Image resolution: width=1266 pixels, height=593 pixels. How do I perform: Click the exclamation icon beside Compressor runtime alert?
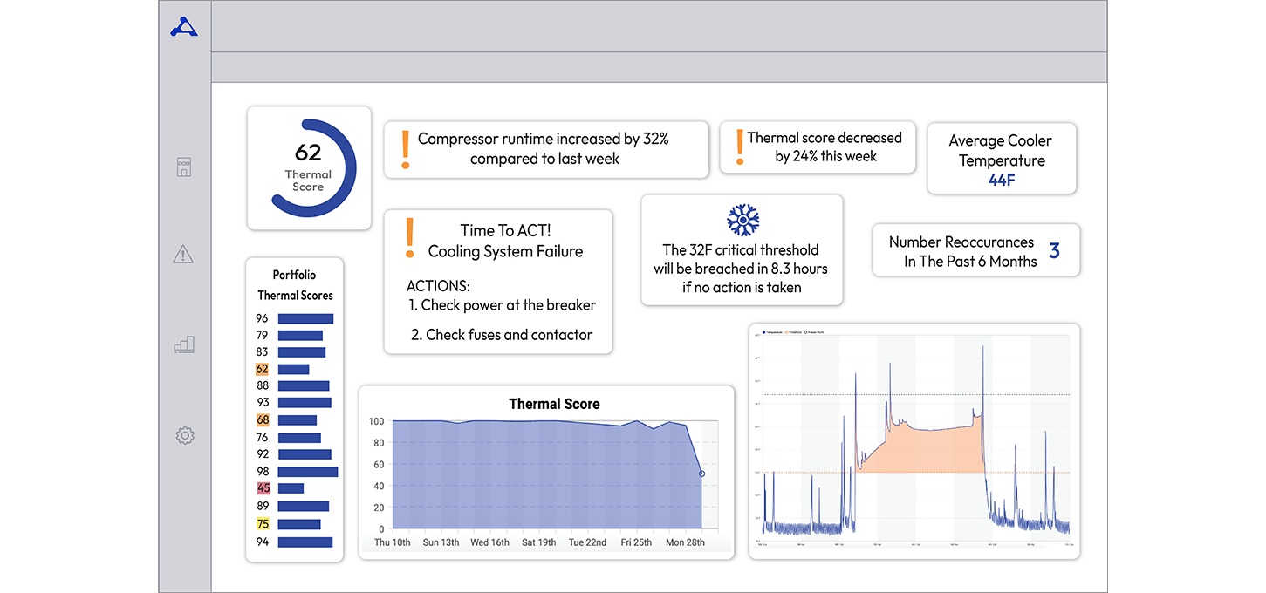point(405,150)
